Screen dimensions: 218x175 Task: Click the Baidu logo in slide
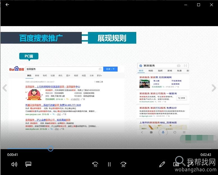click(17, 69)
